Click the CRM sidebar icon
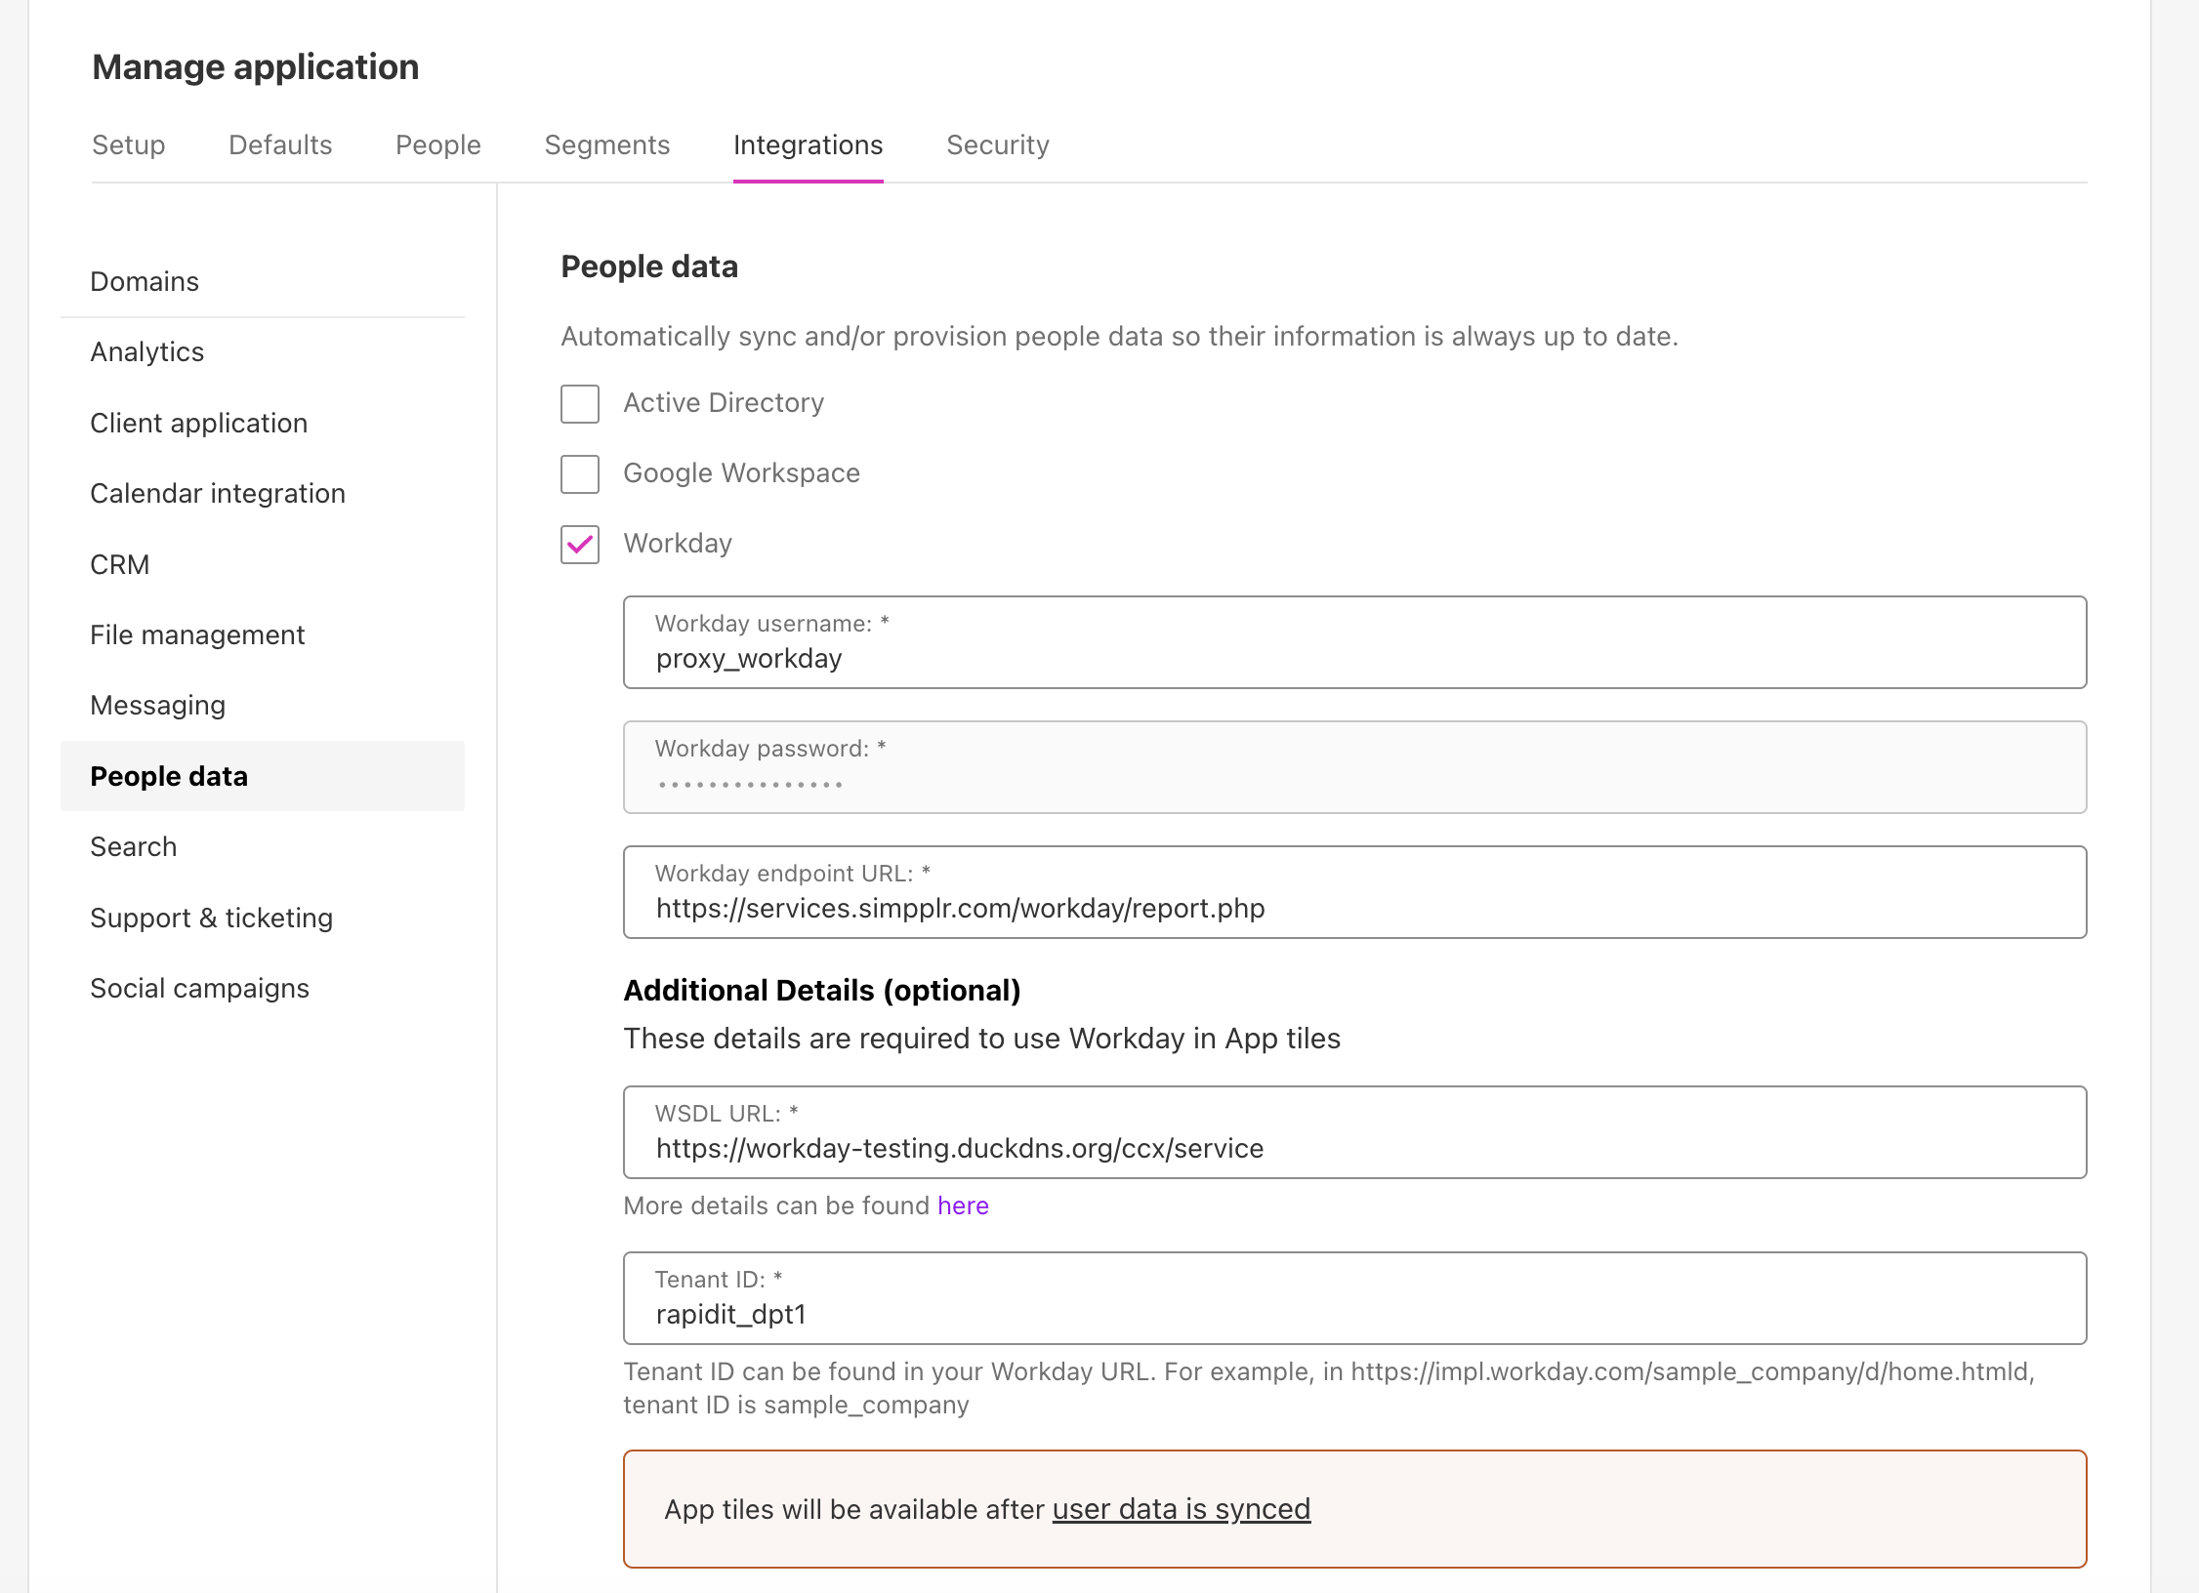 click(119, 563)
